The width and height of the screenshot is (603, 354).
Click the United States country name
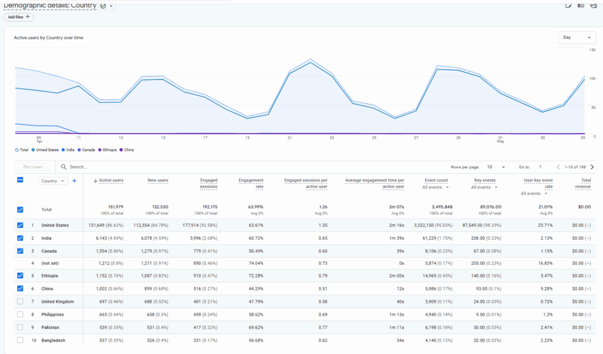55,226
